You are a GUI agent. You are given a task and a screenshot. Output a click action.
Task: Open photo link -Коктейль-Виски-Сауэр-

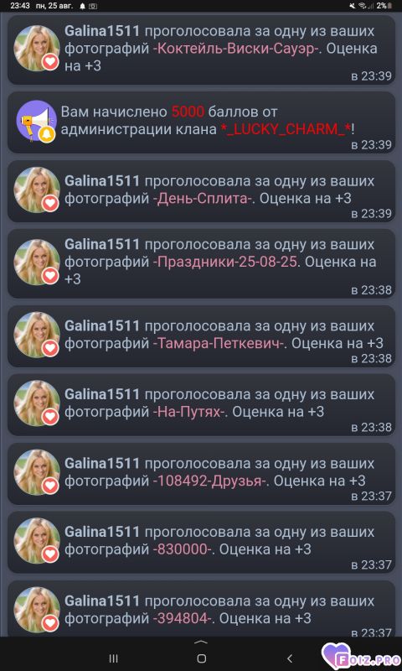tap(240, 49)
